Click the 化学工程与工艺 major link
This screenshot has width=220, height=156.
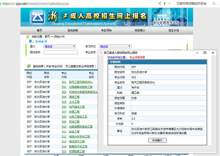(x=78, y=117)
